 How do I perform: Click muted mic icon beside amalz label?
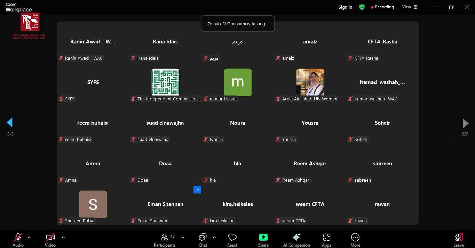(x=278, y=58)
